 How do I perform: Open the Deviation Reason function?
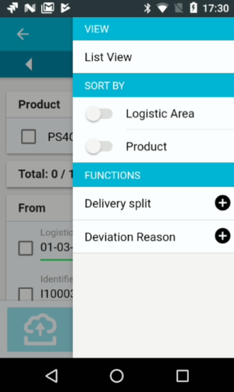[x=153, y=237]
